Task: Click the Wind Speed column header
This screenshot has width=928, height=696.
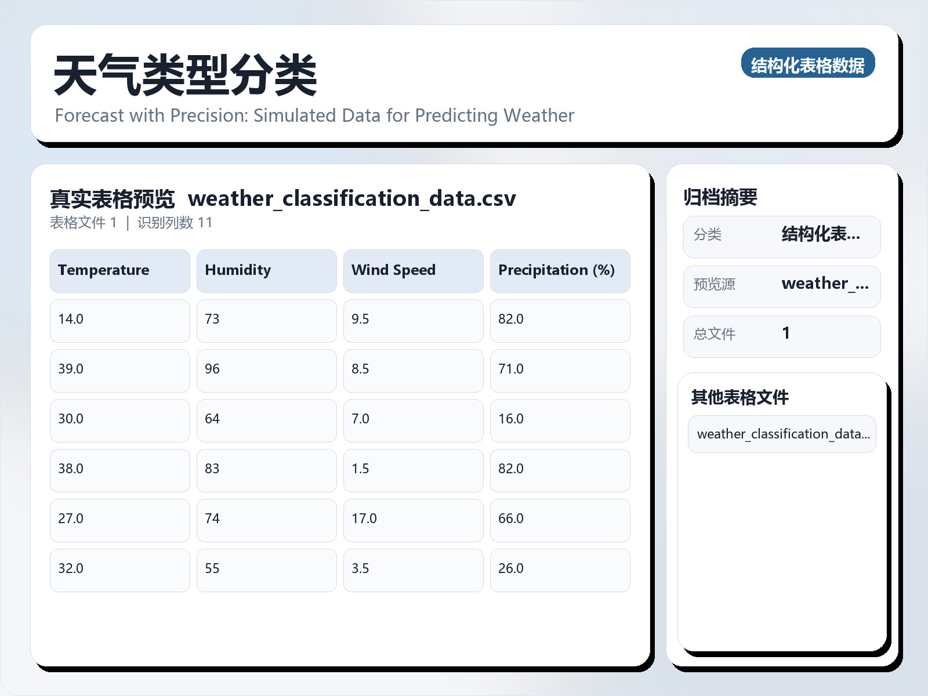Action: (x=413, y=270)
